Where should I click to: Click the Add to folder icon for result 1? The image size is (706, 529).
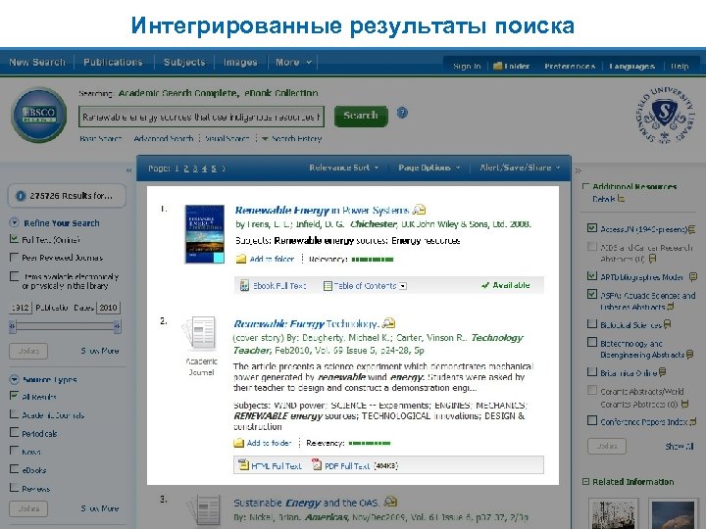coord(241,259)
